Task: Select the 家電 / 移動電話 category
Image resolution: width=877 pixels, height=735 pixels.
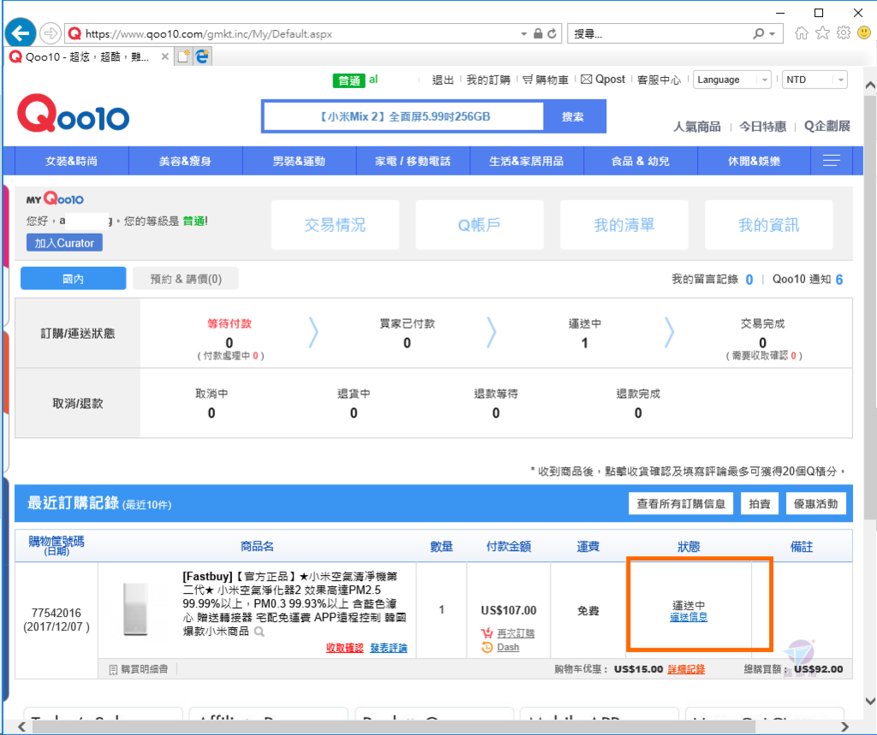Action: coord(413,161)
